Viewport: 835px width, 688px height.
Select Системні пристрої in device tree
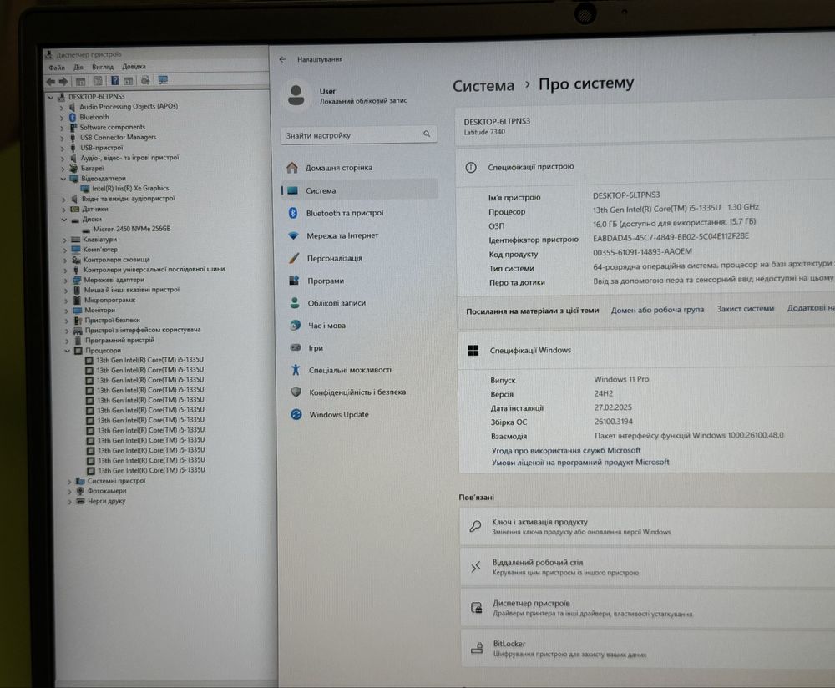tap(116, 481)
